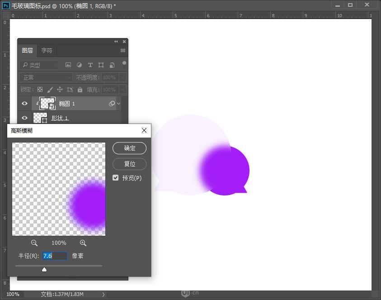Screen dimensions: 381x300
Task: Filter layers by adjustment layers icon
Action: coord(80,65)
